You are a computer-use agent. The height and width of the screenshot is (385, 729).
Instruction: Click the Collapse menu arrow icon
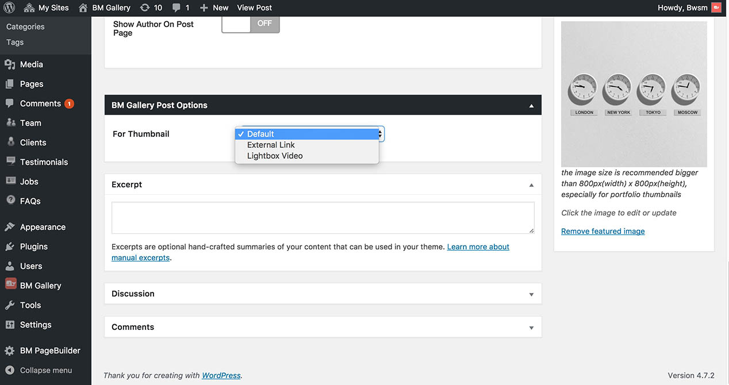tap(10, 370)
